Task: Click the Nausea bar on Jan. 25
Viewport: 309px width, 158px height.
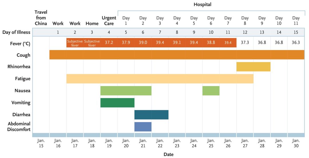Action: [x=211, y=91]
